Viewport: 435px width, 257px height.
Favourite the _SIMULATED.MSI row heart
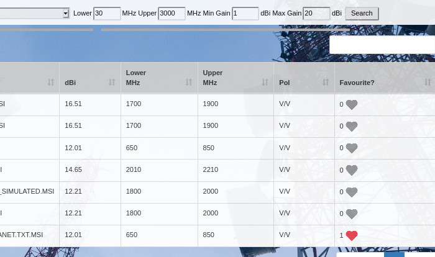(352, 192)
